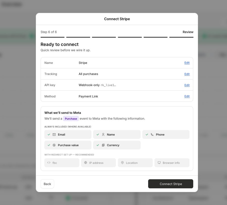Click the 'What we'll send to Meta' heading
Image resolution: width=227 pixels, height=205 pixels.
63,113
